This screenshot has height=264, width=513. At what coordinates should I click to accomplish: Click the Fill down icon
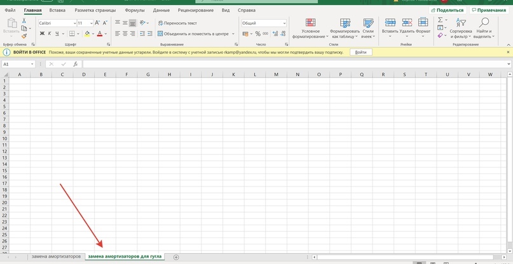click(441, 28)
